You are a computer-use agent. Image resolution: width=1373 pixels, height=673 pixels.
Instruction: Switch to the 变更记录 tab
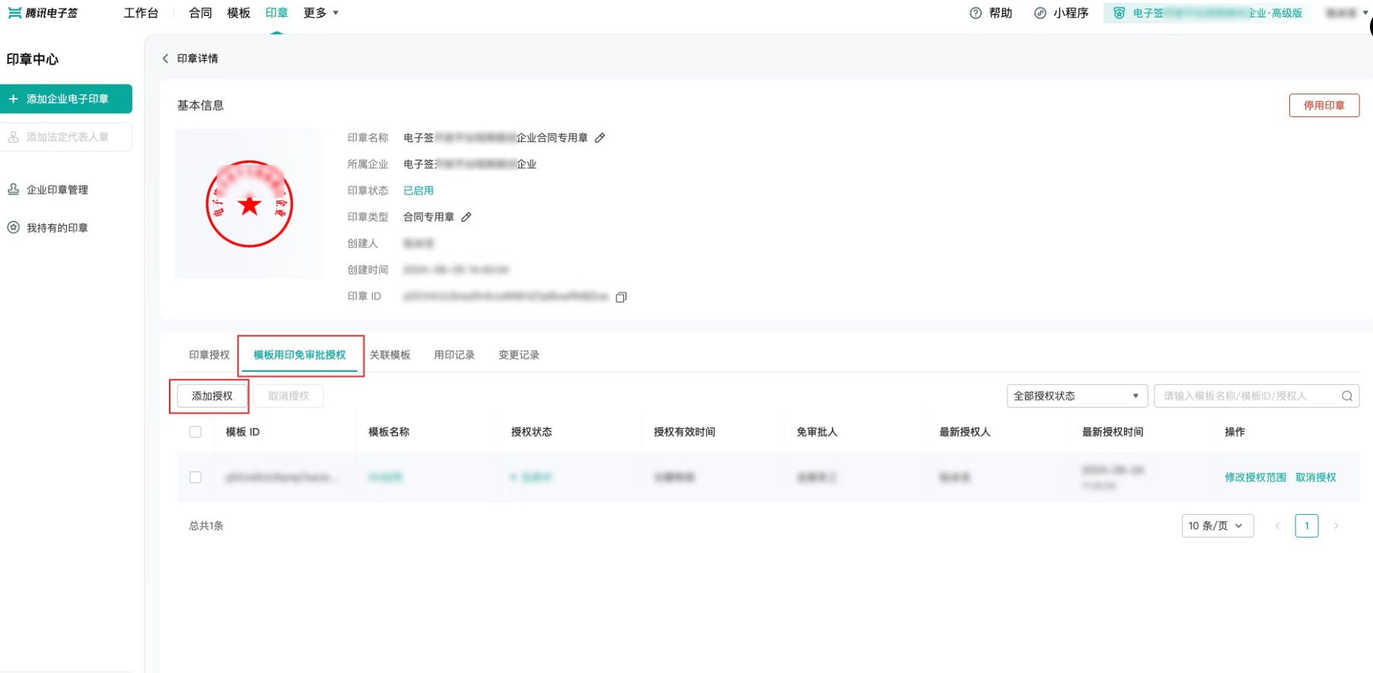pos(519,355)
